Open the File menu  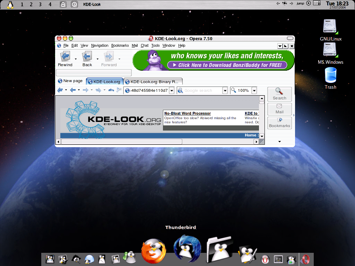(x=66, y=45)
